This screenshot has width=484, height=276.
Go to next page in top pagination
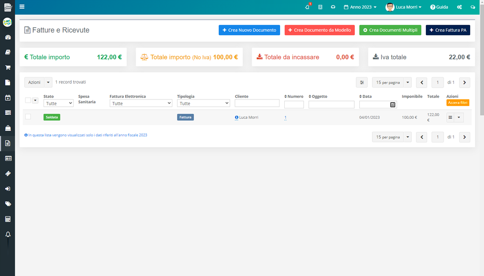464,82
